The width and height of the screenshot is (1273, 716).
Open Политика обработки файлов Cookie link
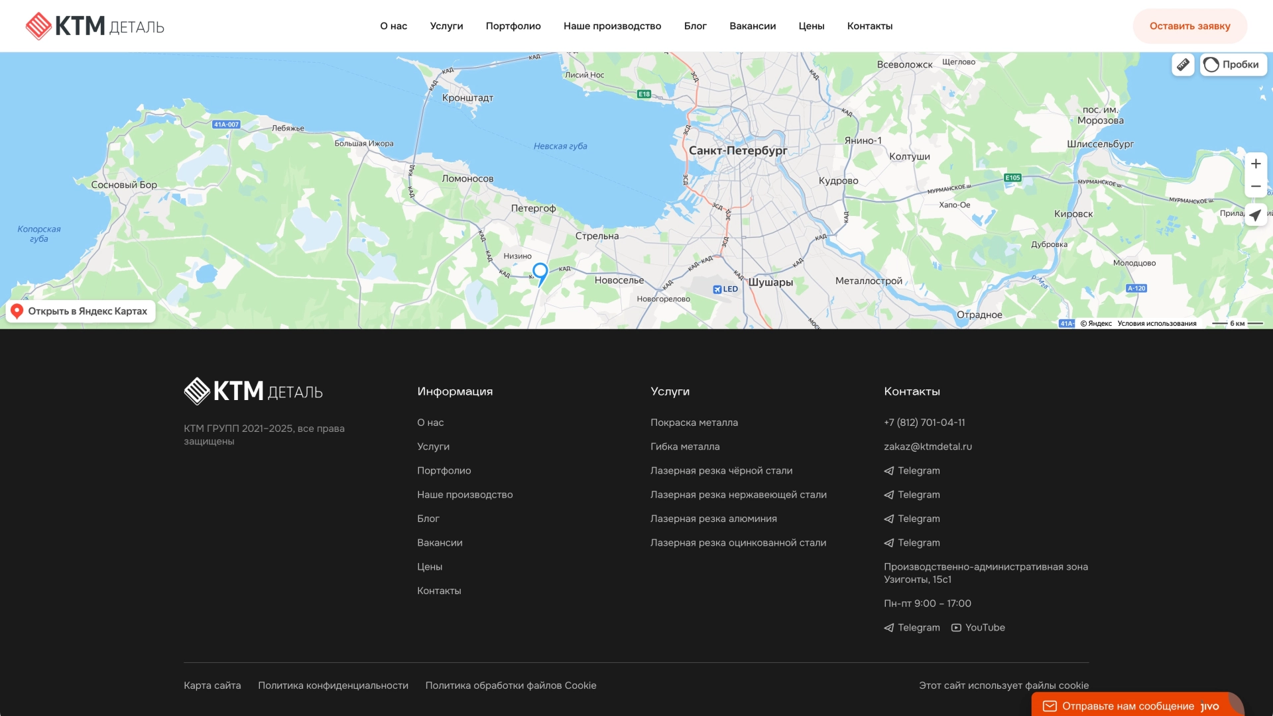click(x=511, y=685)
